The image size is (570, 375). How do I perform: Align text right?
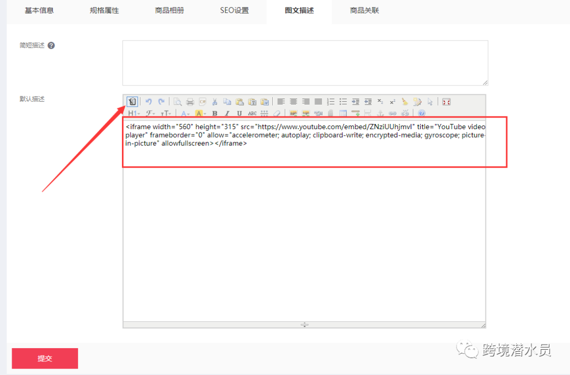tap(306, 102)
